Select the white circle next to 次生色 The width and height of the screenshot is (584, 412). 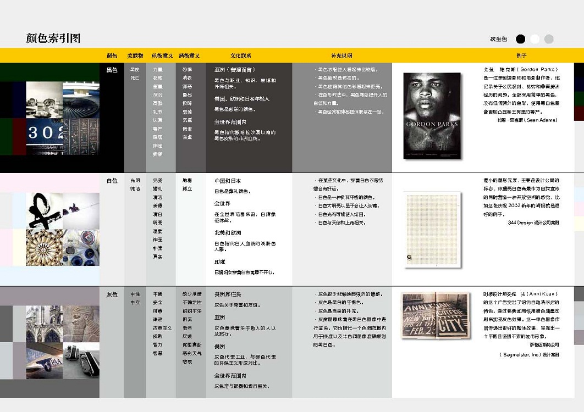[535, 39]
